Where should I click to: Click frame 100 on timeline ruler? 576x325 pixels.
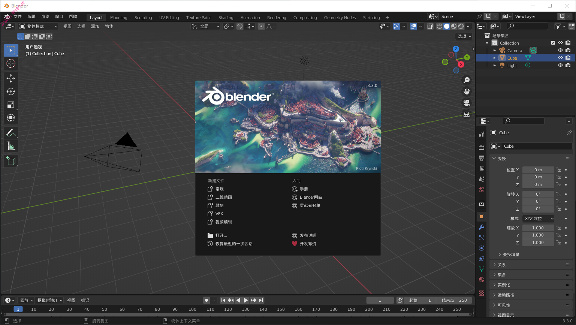pyautogui.click(x=192, y=309)
